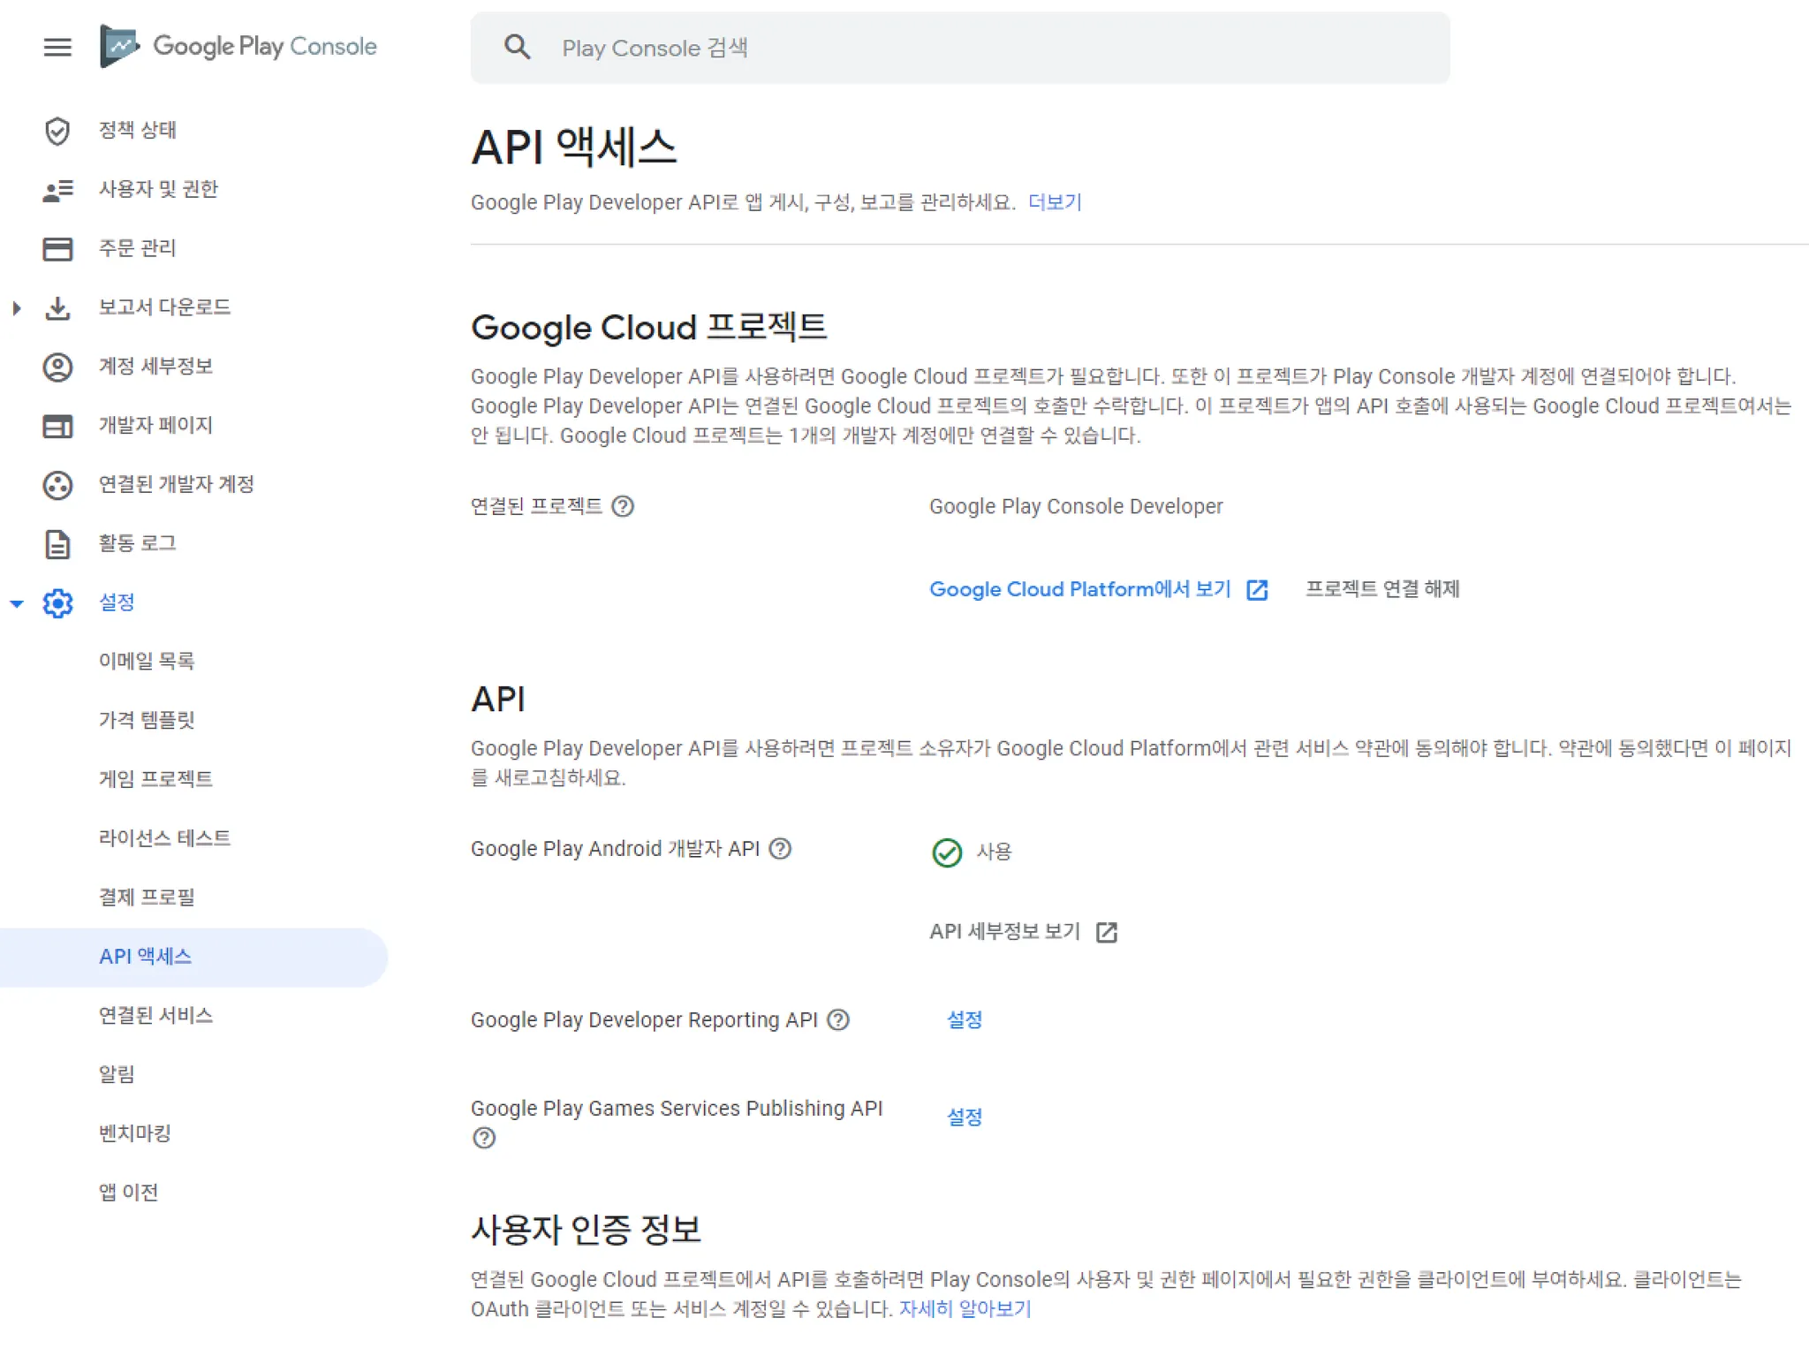1809x1371 pixels.
Task: Click help icon beside Developer Reporting API
Action: [838, 1020]
